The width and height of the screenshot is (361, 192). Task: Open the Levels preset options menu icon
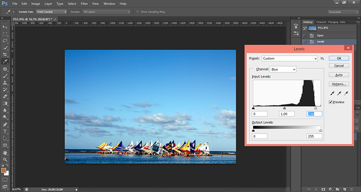323,58
